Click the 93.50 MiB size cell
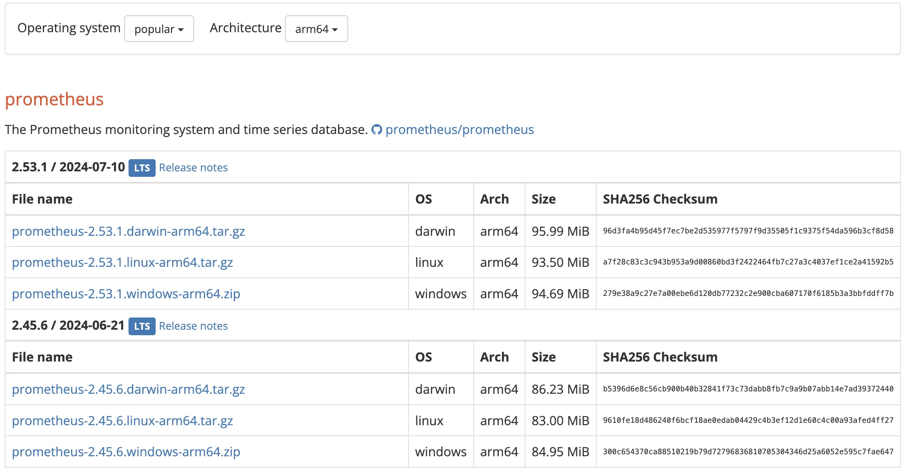 pyautogui.click(x=560, y=263)
